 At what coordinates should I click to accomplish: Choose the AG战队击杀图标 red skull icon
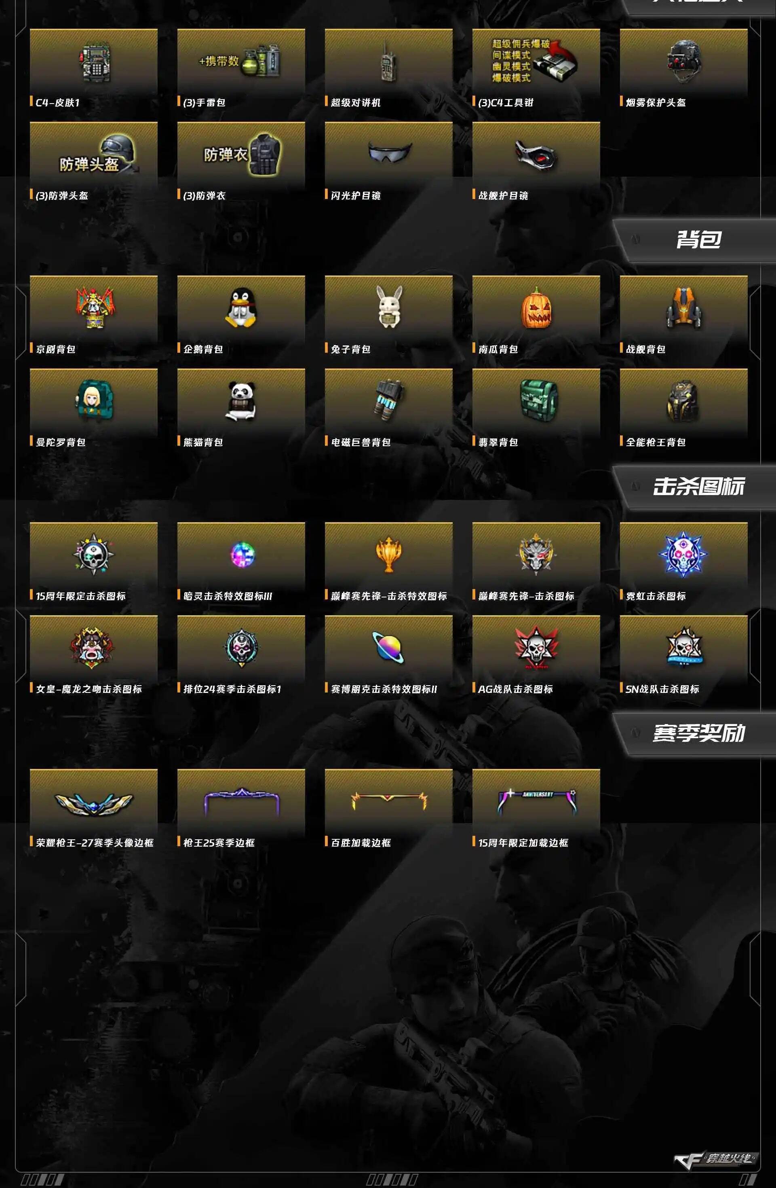coord(536,647)
